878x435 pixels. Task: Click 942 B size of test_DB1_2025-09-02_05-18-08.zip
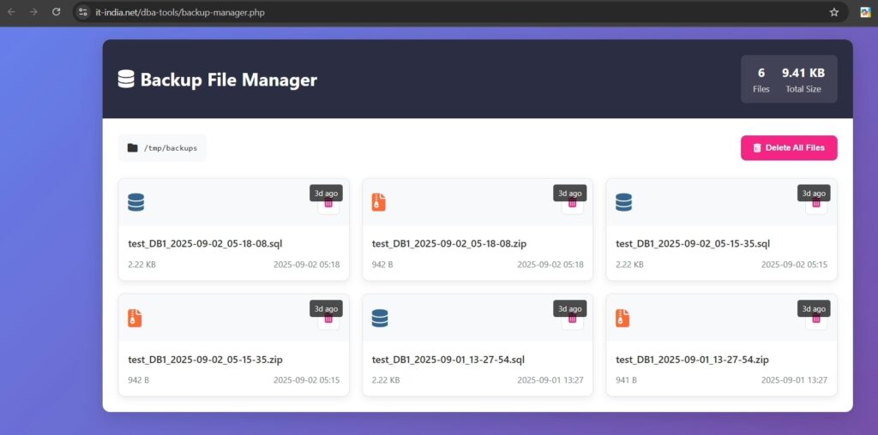coord(382,265)
